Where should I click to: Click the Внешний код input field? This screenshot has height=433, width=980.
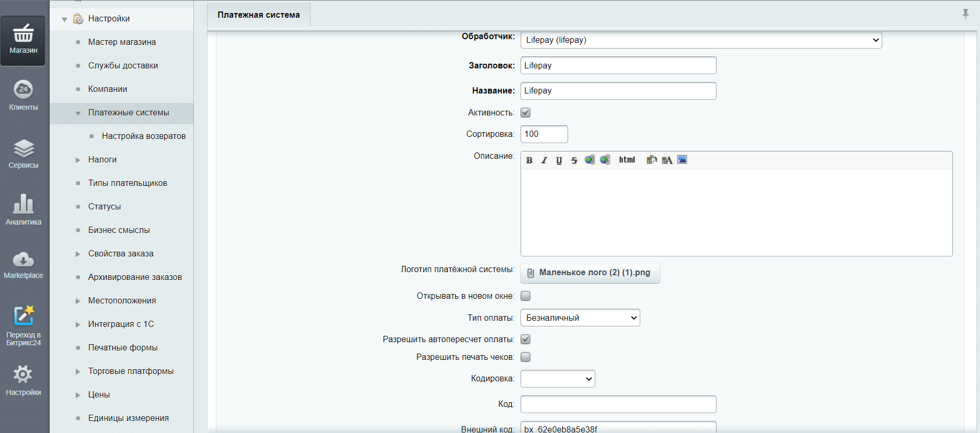(618, 428)
